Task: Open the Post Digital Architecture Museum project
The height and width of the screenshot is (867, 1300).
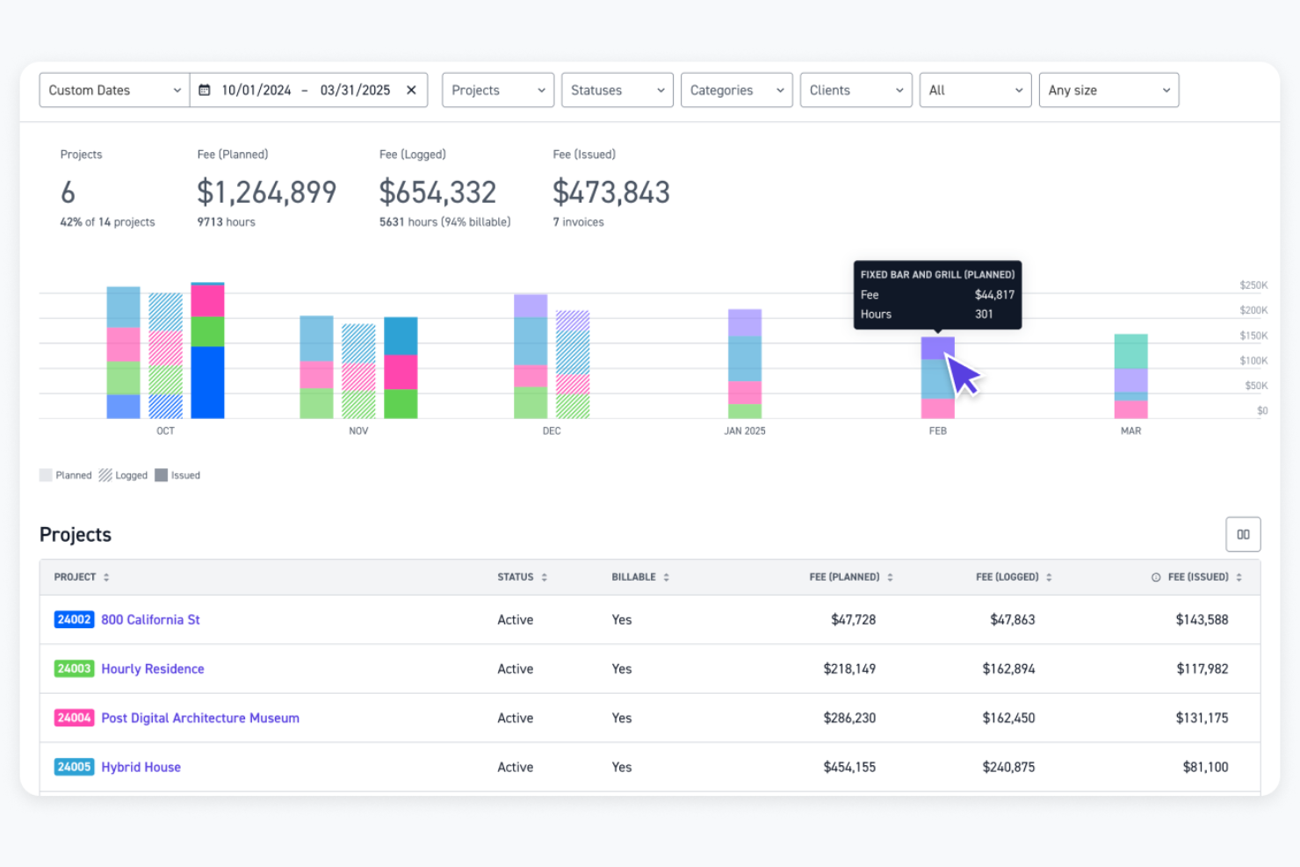Action: [199, 718]
